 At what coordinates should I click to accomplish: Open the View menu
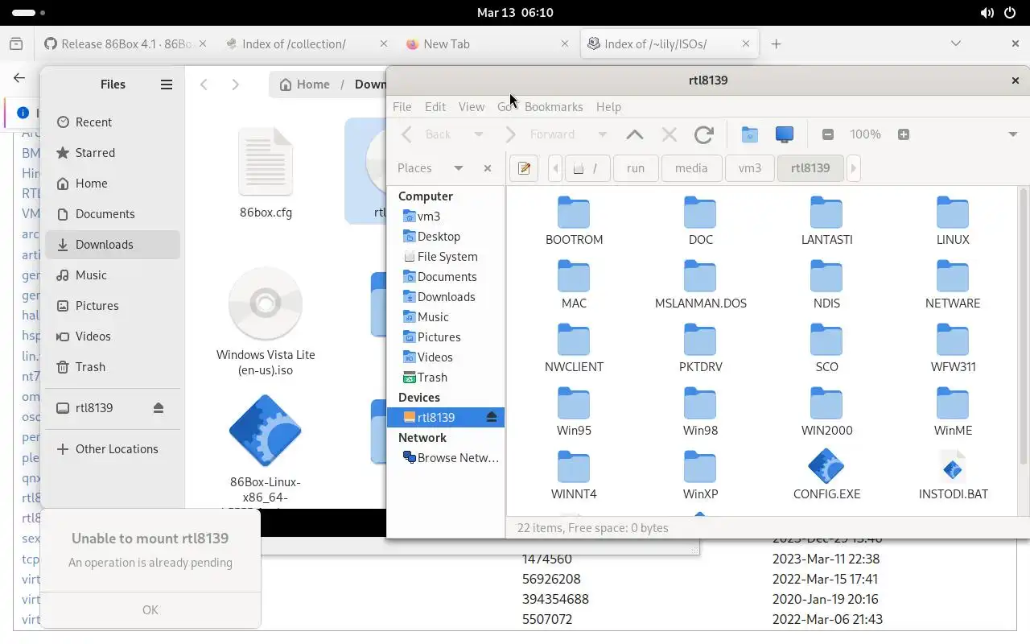472,107
